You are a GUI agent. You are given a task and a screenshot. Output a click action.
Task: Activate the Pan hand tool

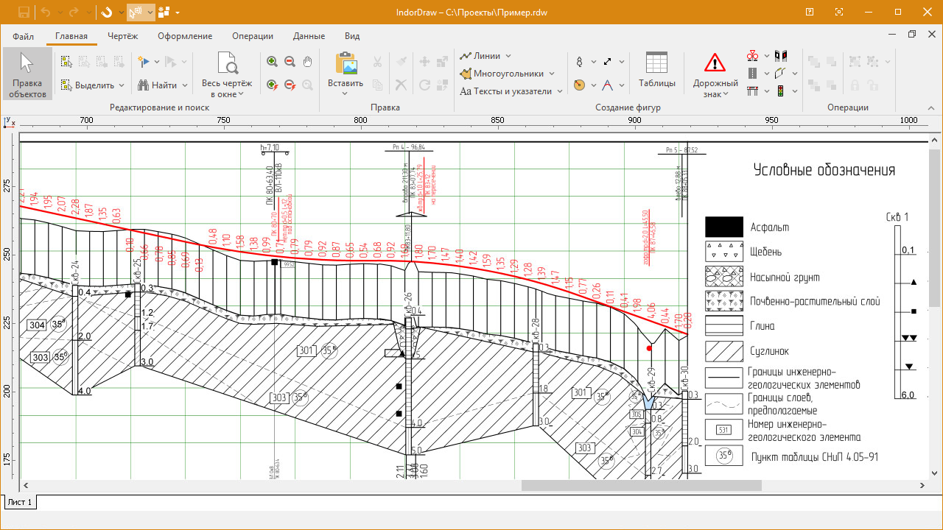click(x=307, y=61)
